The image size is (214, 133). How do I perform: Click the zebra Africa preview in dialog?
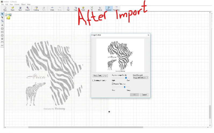pos(120,55)
